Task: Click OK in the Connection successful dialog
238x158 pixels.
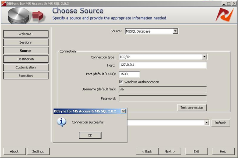Action: point(90,135)
